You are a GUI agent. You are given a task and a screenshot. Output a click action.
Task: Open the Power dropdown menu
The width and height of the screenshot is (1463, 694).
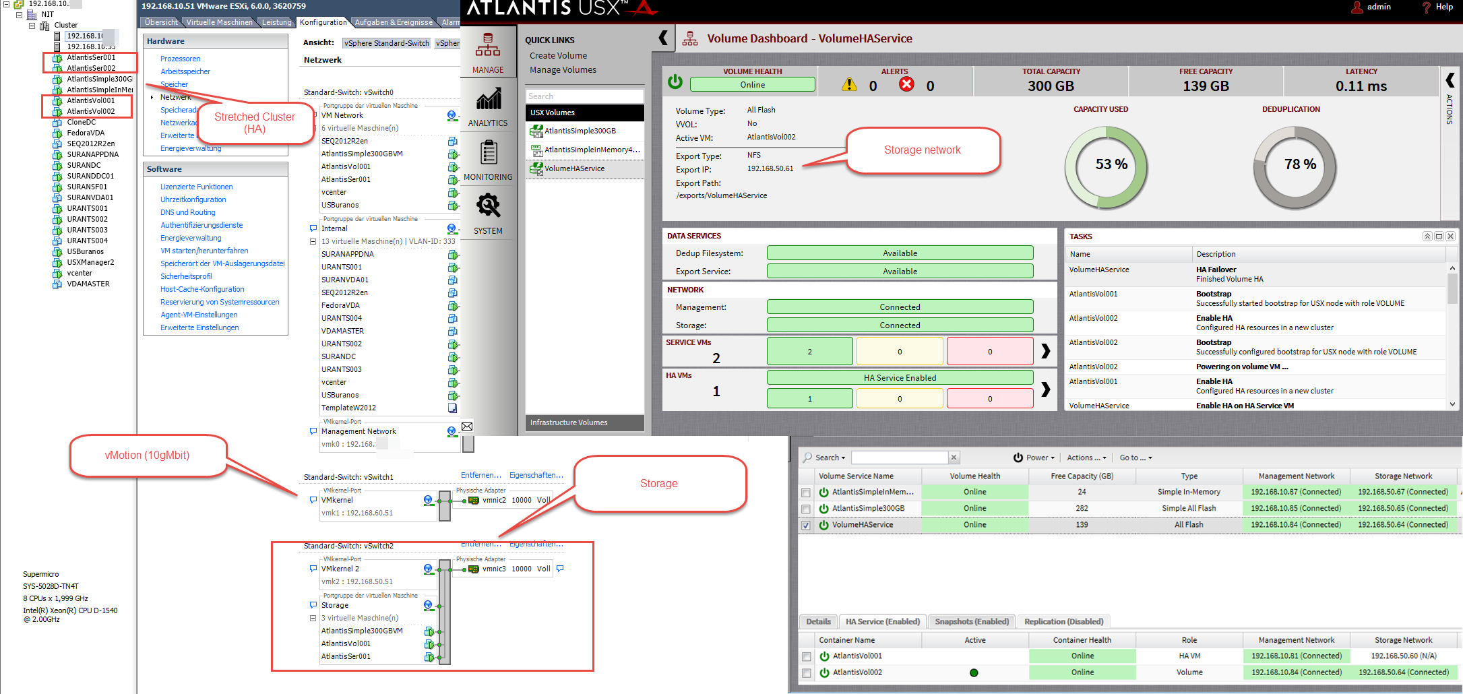point(1034,458)
